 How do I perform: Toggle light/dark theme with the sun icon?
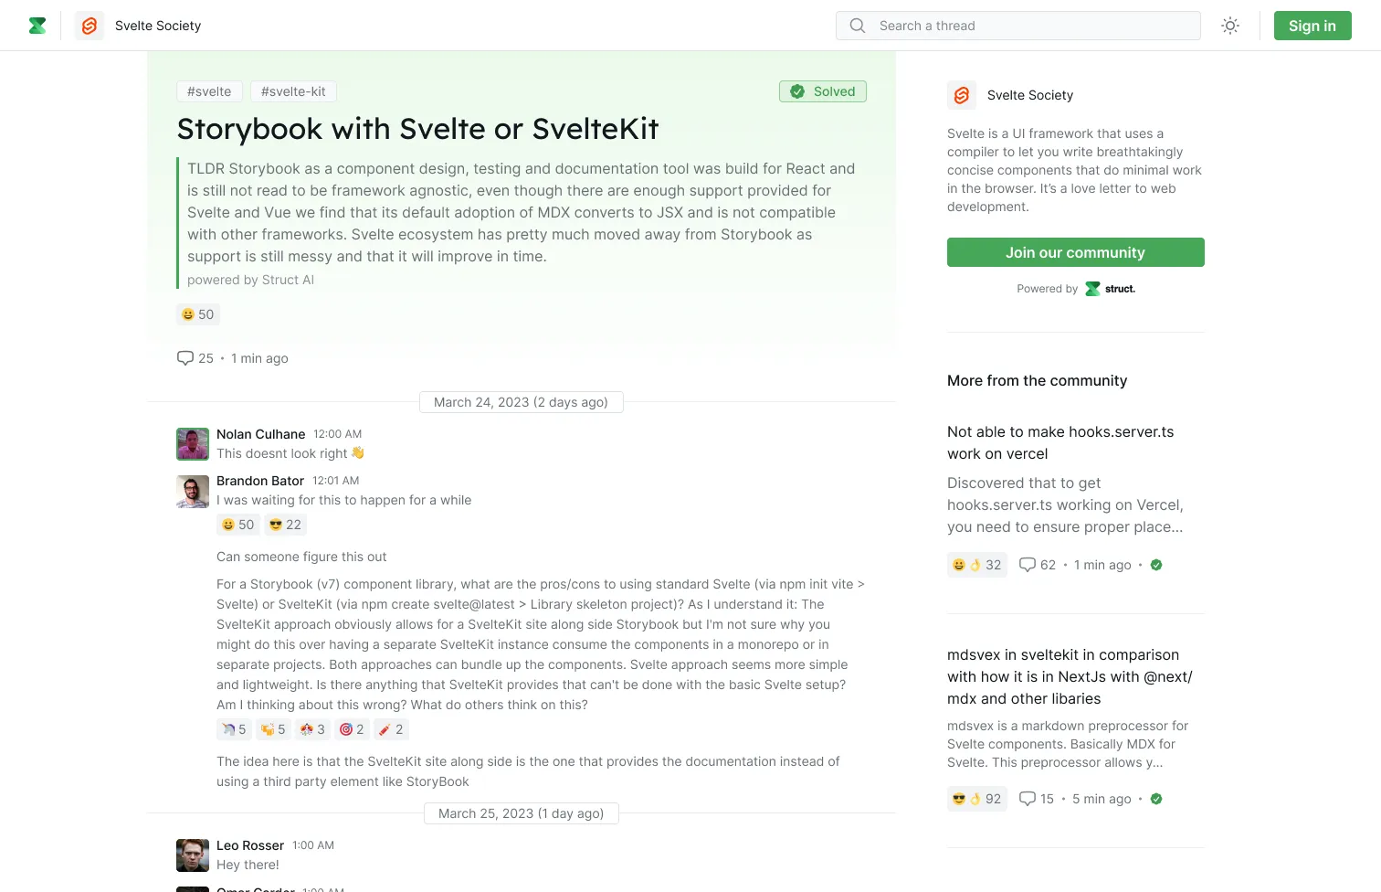(x=1230, y=26)
